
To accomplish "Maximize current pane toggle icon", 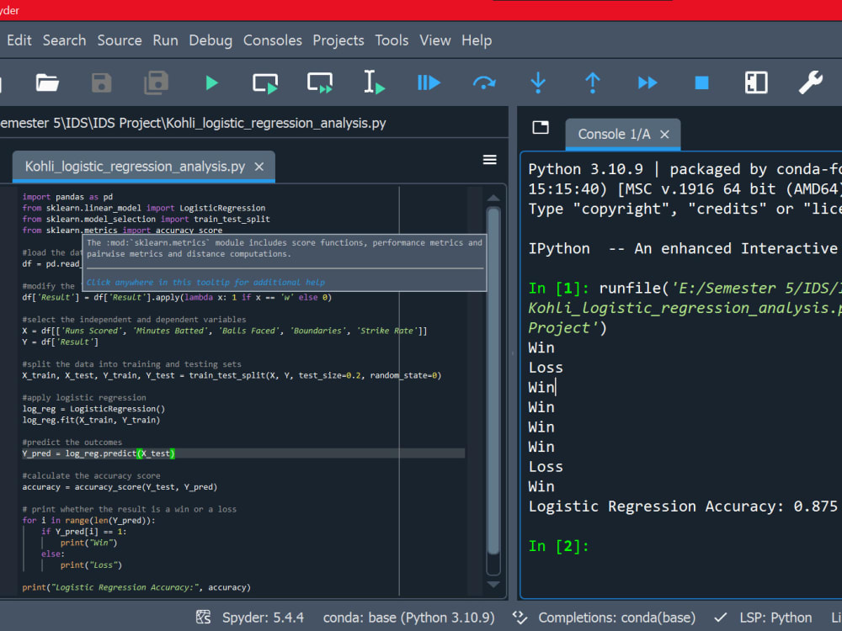I will tap(756, 82).
